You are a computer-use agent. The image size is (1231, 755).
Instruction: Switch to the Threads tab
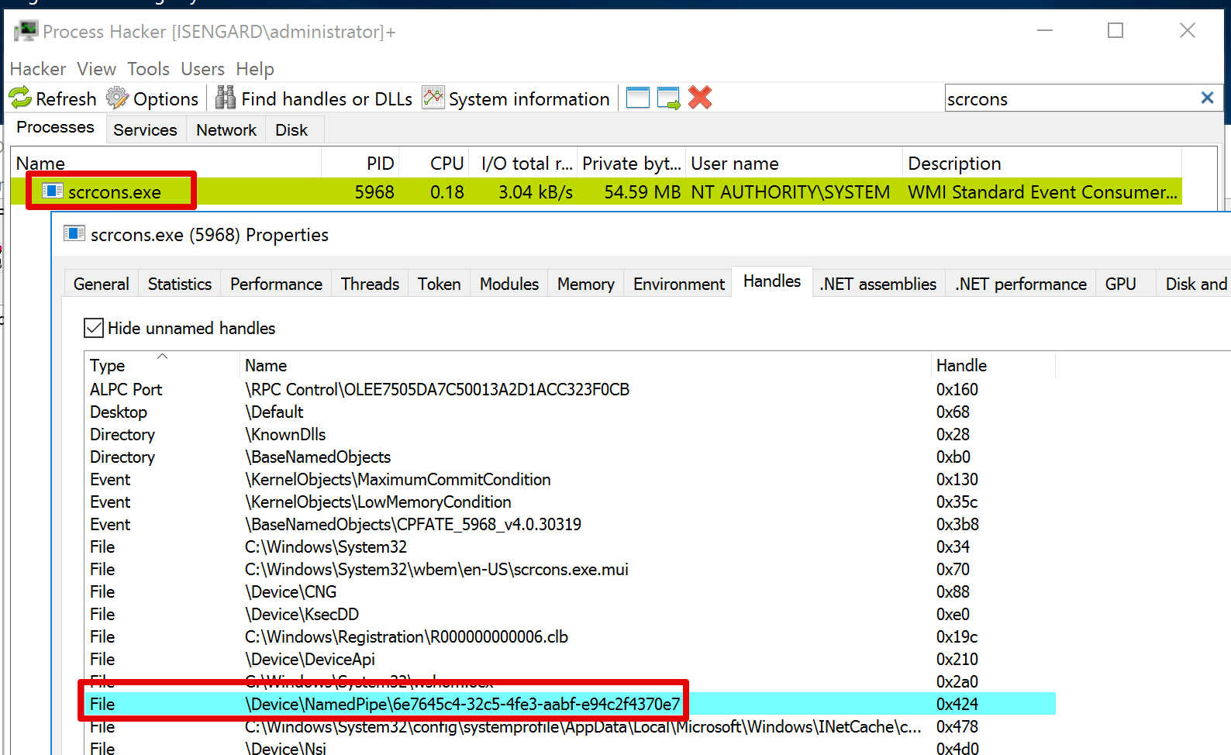370,284
